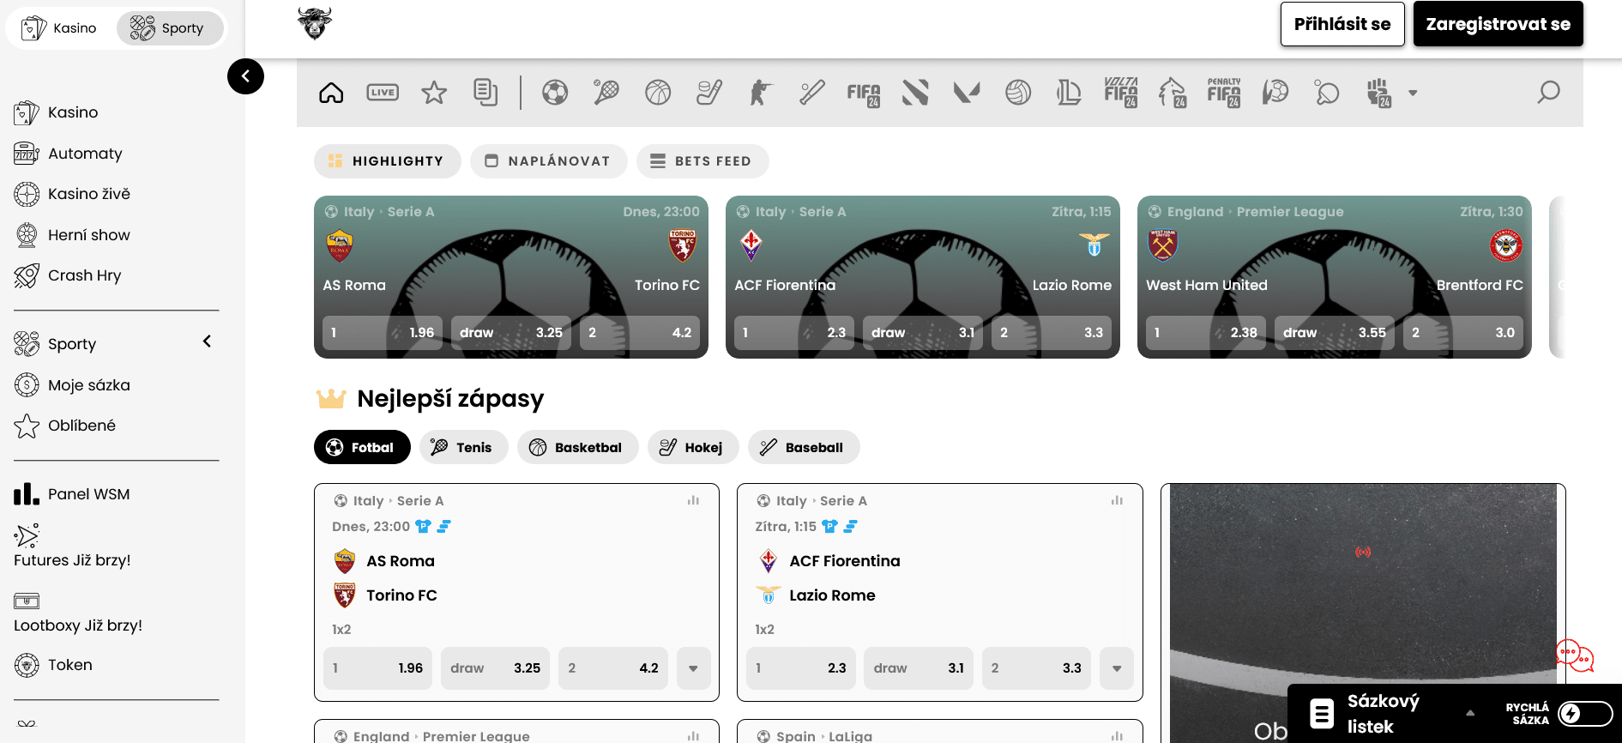Select the ice hockey icon in toolbar
The width and height of the screenshot is (1622, 743).
point(709,93)
